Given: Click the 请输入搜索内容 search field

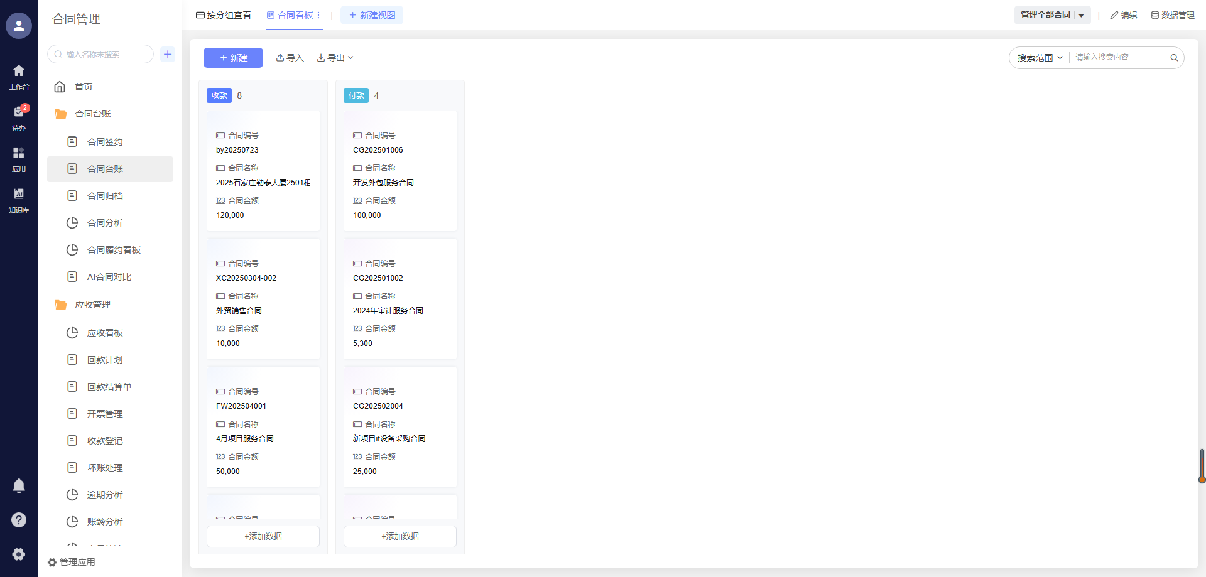Looking at the screenshot, I should coord(1118,58).
